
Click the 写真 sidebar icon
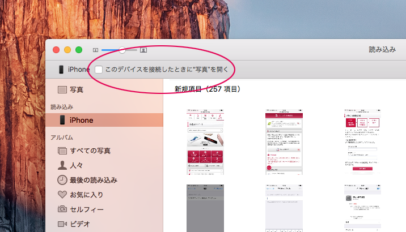coord(62,89)
